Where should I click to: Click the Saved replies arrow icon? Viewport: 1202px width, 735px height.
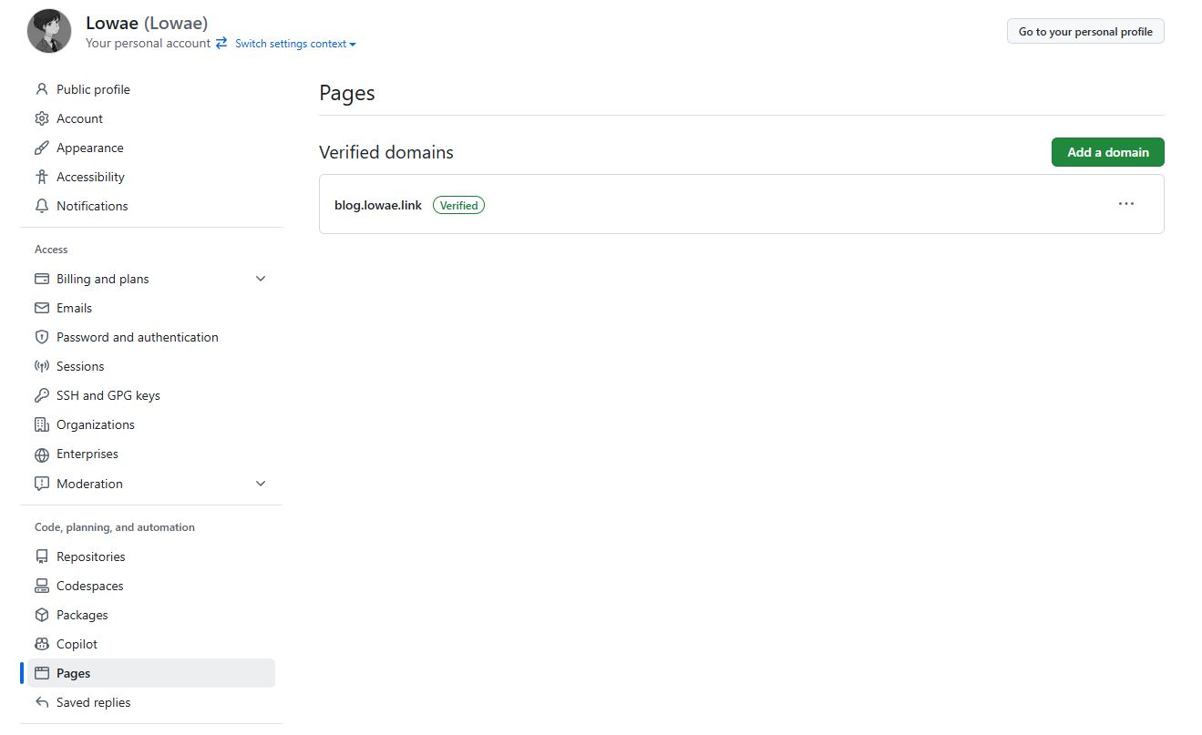pyautogui.click(x=42, y=702)
